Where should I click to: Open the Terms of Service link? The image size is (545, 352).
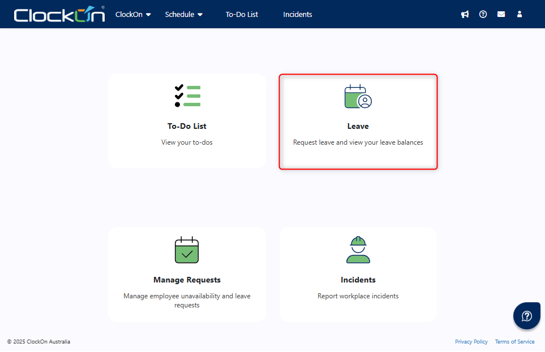(515, 342)
